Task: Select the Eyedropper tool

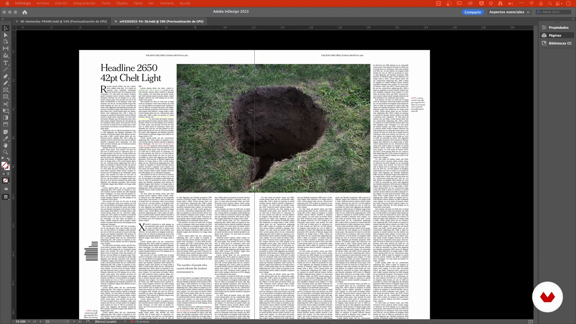Action: click(6, 138)
